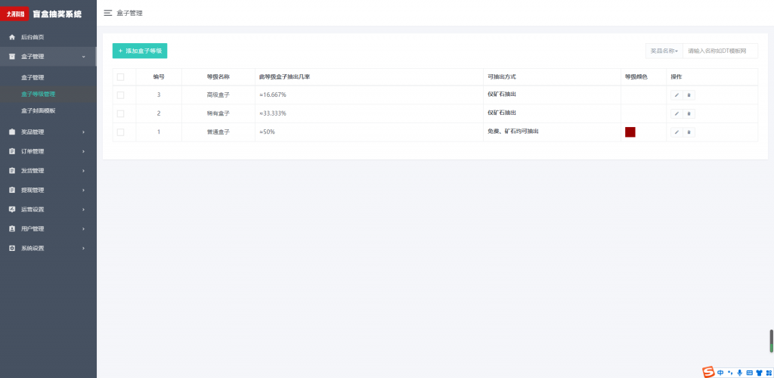Open 盒子封面模板 submenu item

pyautogui.click(x=38, y=110)
